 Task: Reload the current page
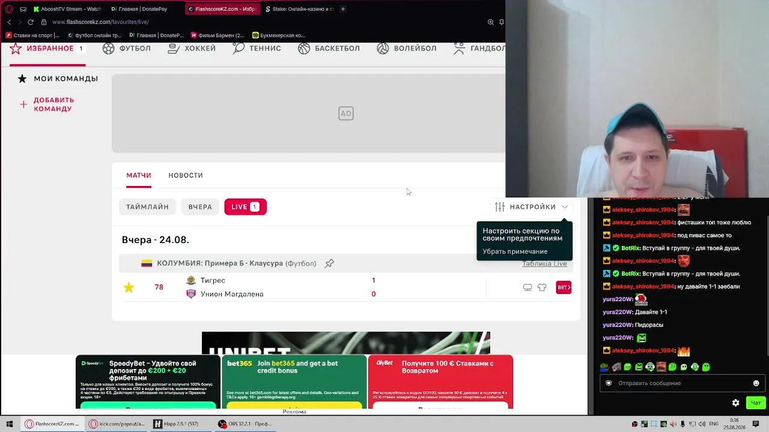coord(31,22)
